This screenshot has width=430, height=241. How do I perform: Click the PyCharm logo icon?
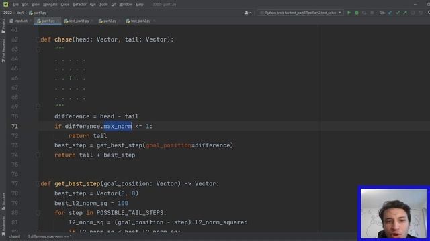coord(5,5)
